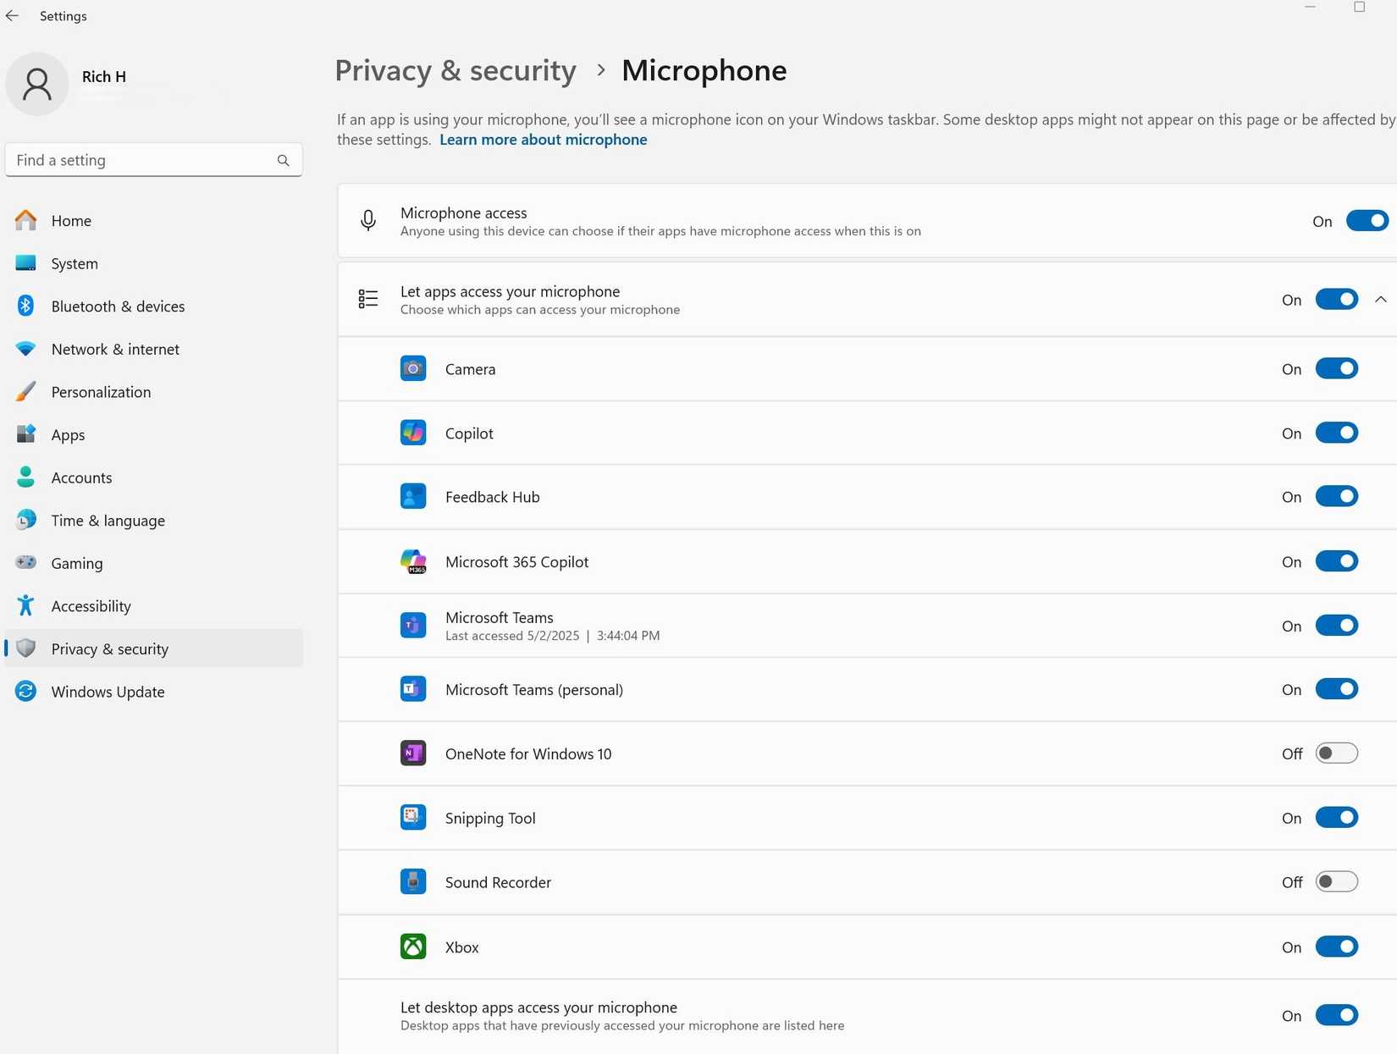Open the Xbox app microphone entry icon
1397x1054 pixels.
pyautogui.click(x=413, y=946)
